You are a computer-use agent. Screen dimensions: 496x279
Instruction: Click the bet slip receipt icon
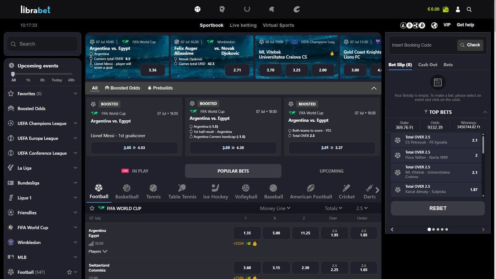point(438,82)
